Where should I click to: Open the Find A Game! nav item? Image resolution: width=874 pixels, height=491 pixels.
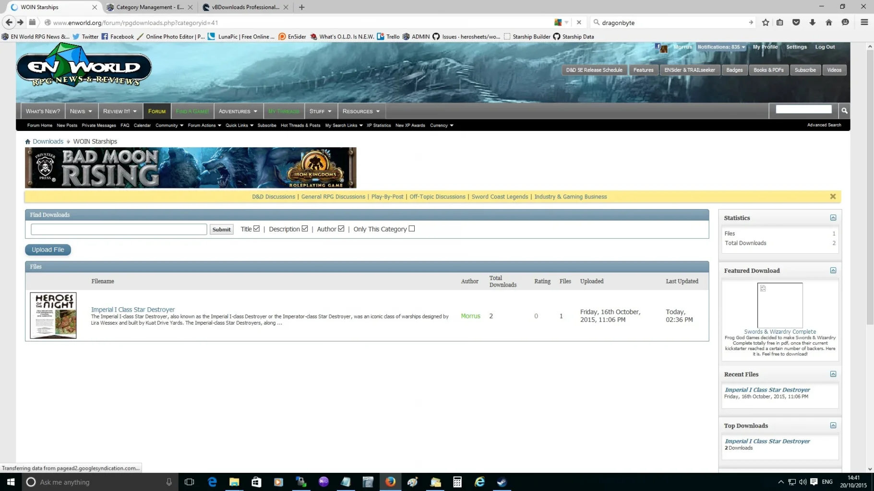(192, 111)
